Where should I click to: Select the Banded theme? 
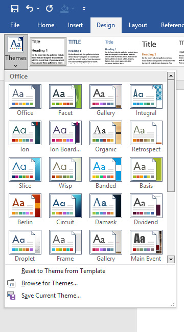tap(106, 173)
